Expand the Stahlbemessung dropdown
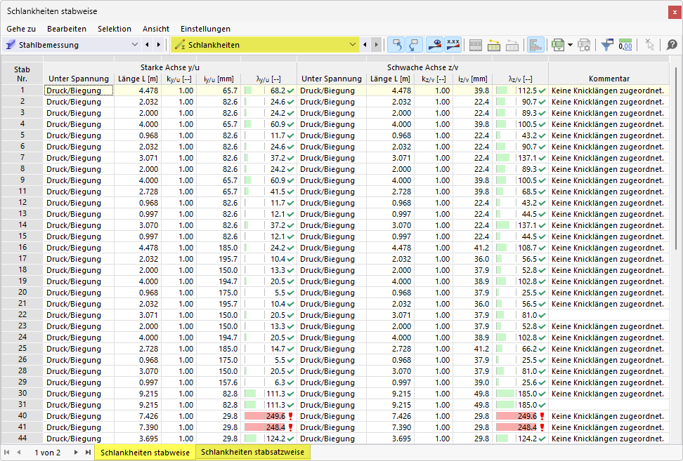Screen dimensions: 683x461 click(x=135, y=45)
